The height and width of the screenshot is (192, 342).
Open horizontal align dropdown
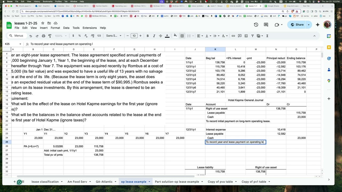[200, 36]
